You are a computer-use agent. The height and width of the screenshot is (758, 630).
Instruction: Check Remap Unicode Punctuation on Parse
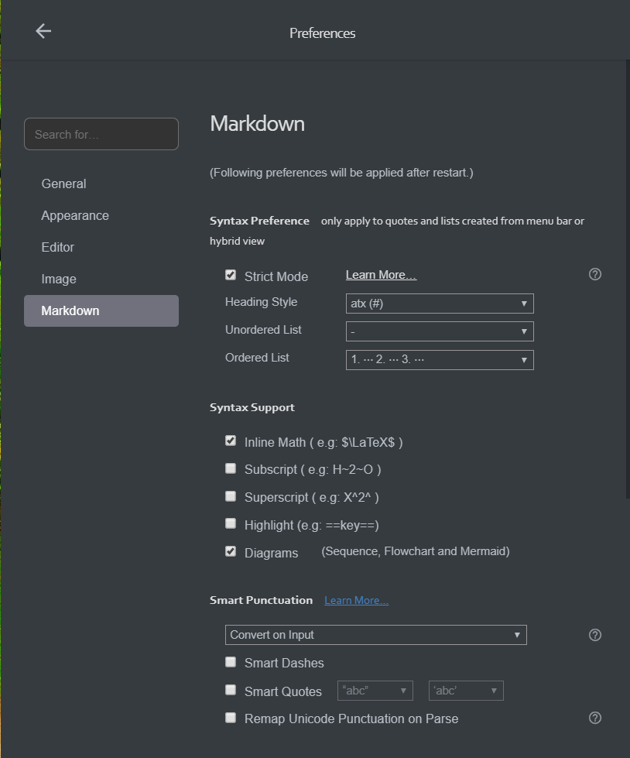pos(231,718)
